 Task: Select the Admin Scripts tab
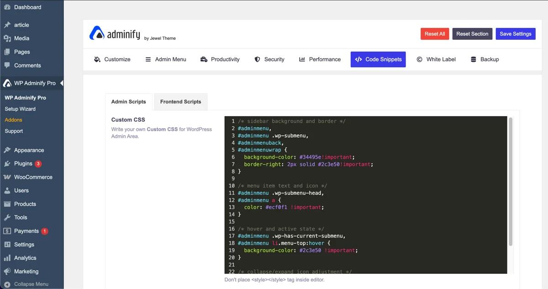129,102
